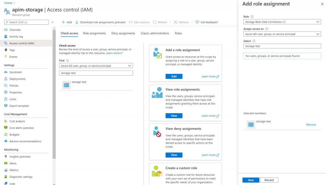Open the Locks padlock icon
The width and height of the screenshot is (326, 185).
point(6,99)
